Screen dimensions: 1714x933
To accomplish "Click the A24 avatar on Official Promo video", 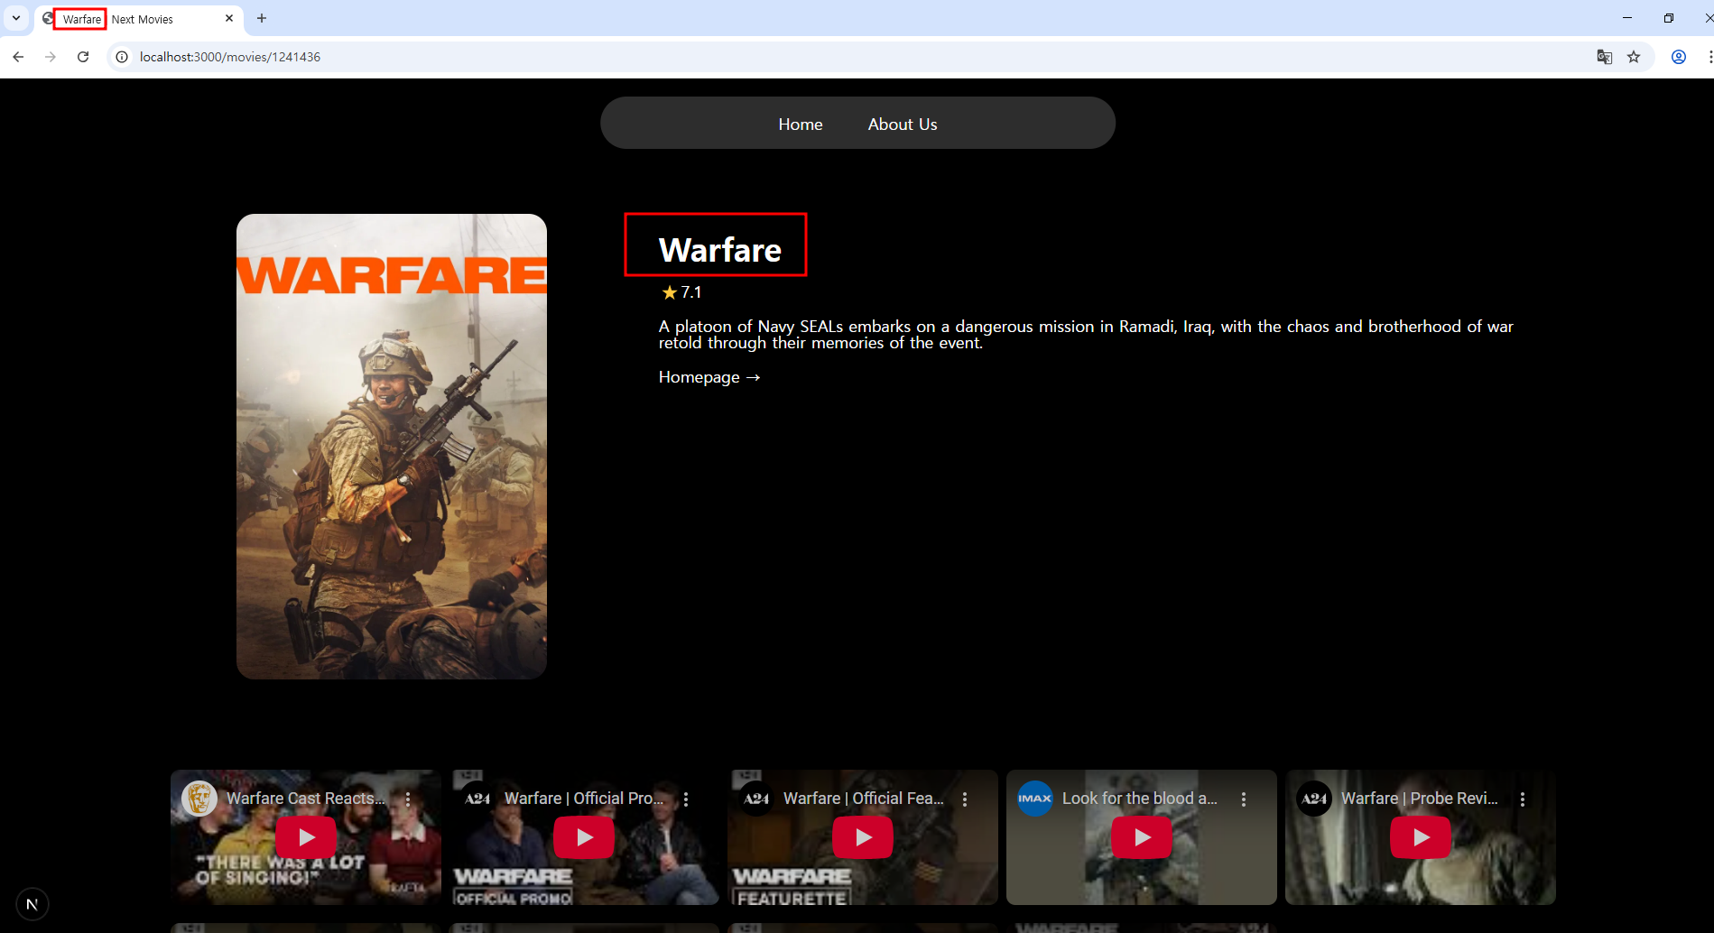I will (477, 799).
